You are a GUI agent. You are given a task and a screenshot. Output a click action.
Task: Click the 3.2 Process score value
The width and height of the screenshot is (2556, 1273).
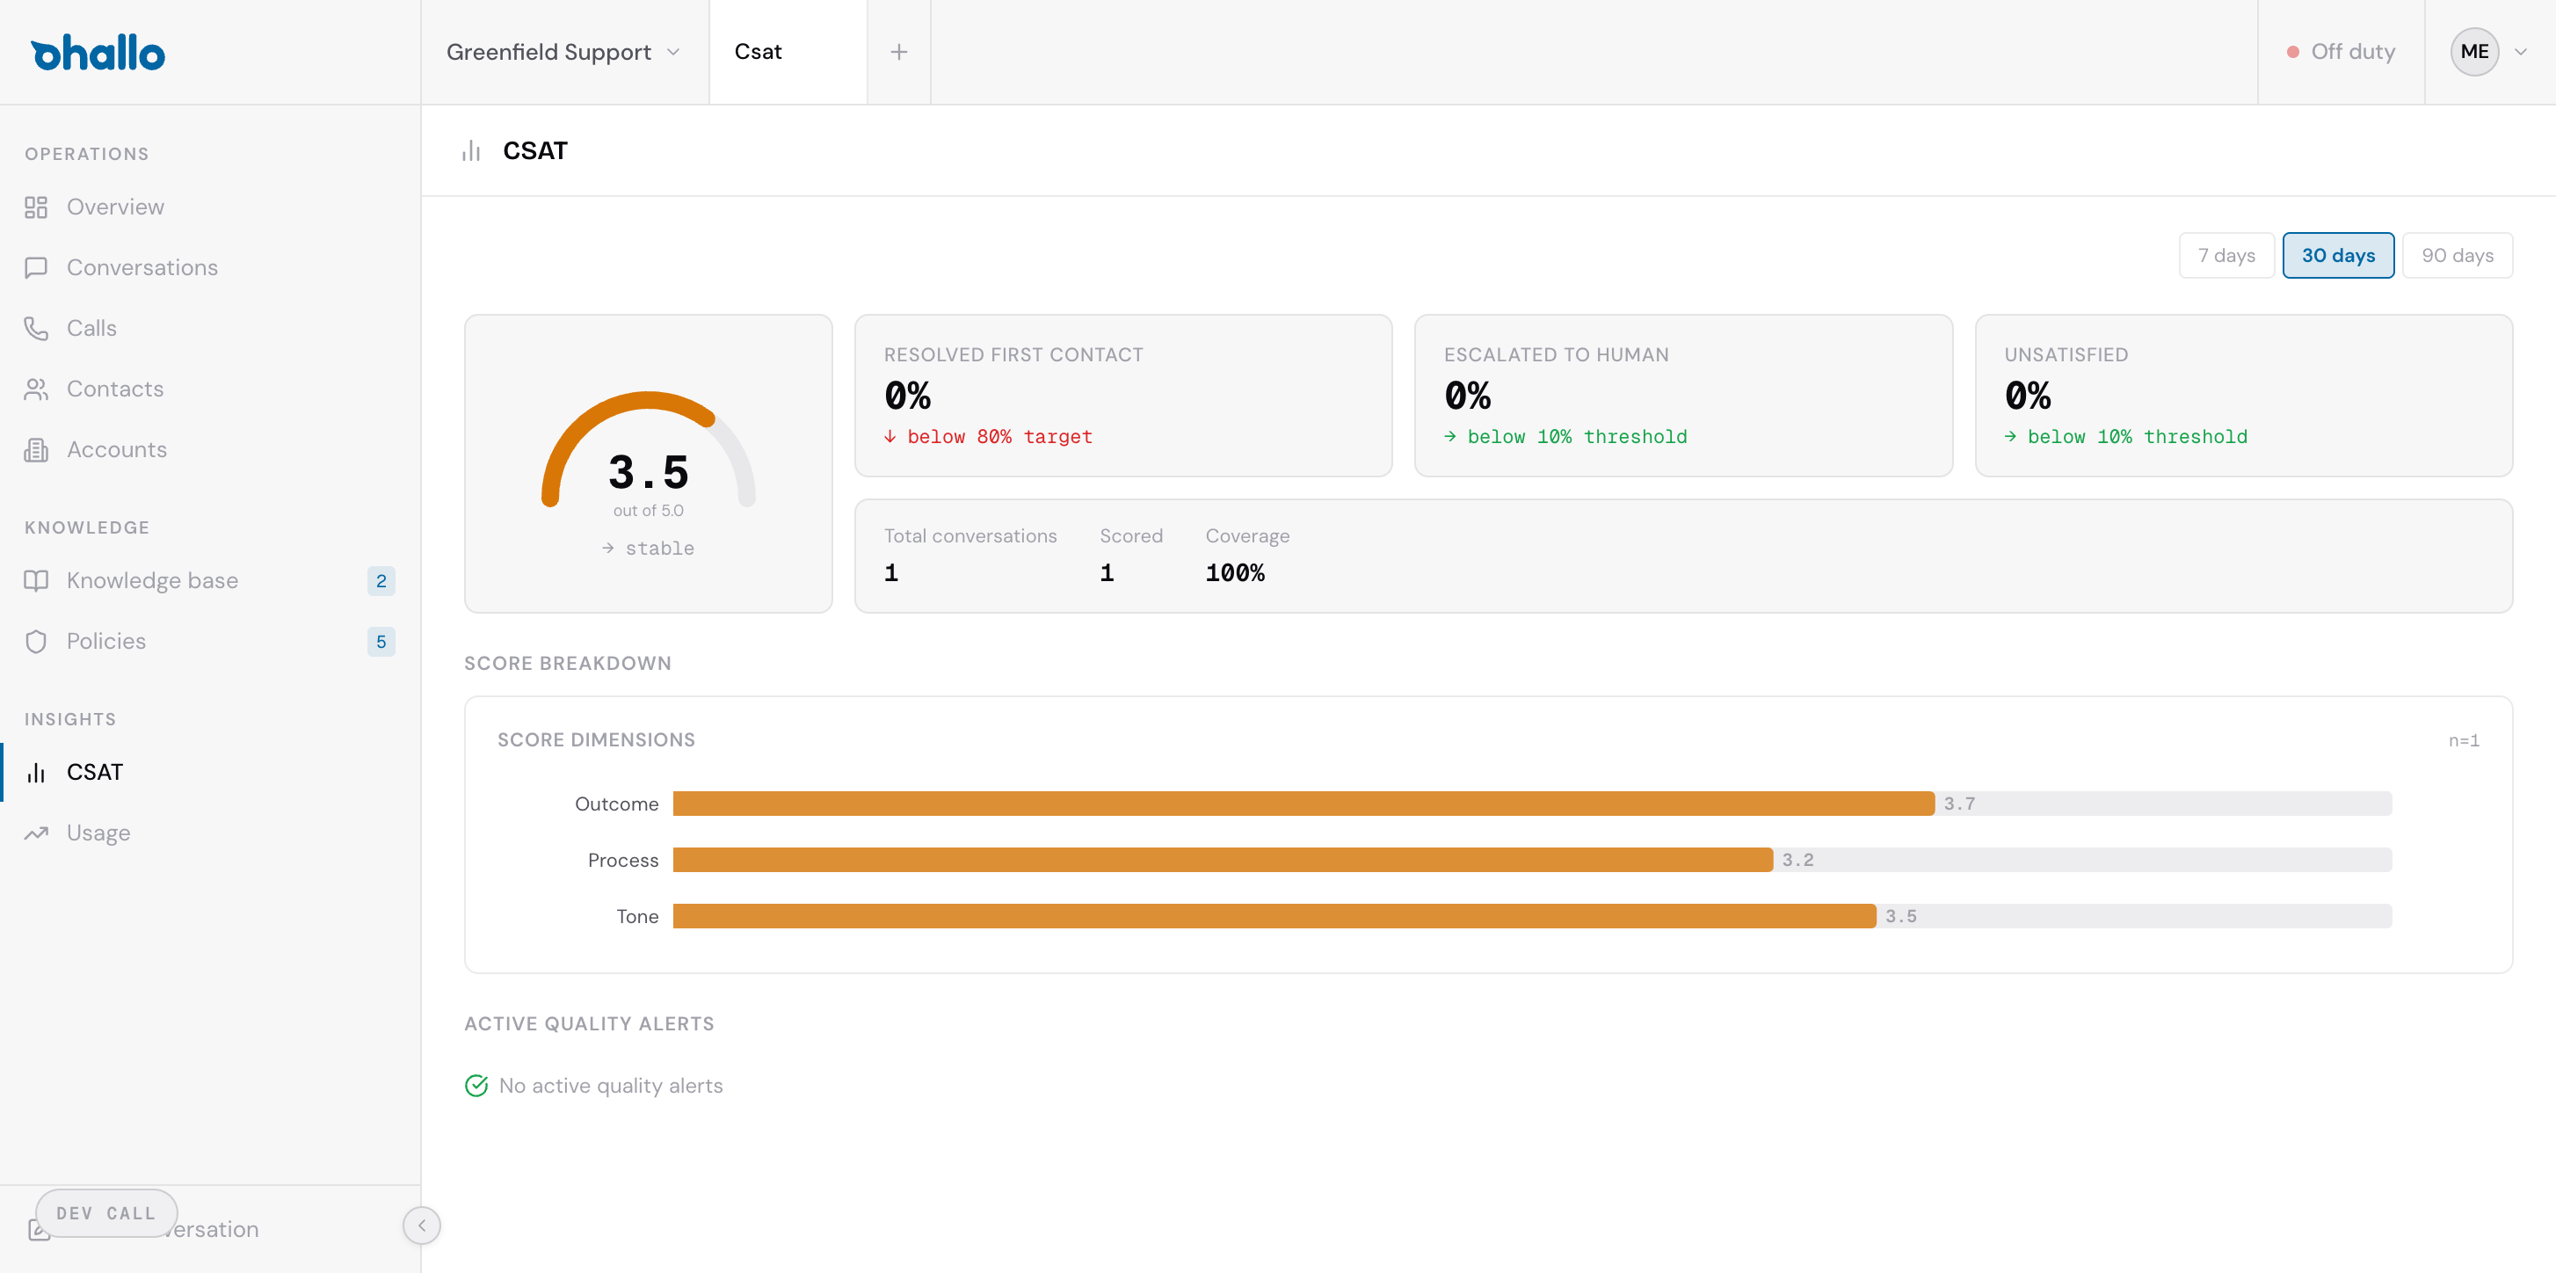coord(1797,859)
